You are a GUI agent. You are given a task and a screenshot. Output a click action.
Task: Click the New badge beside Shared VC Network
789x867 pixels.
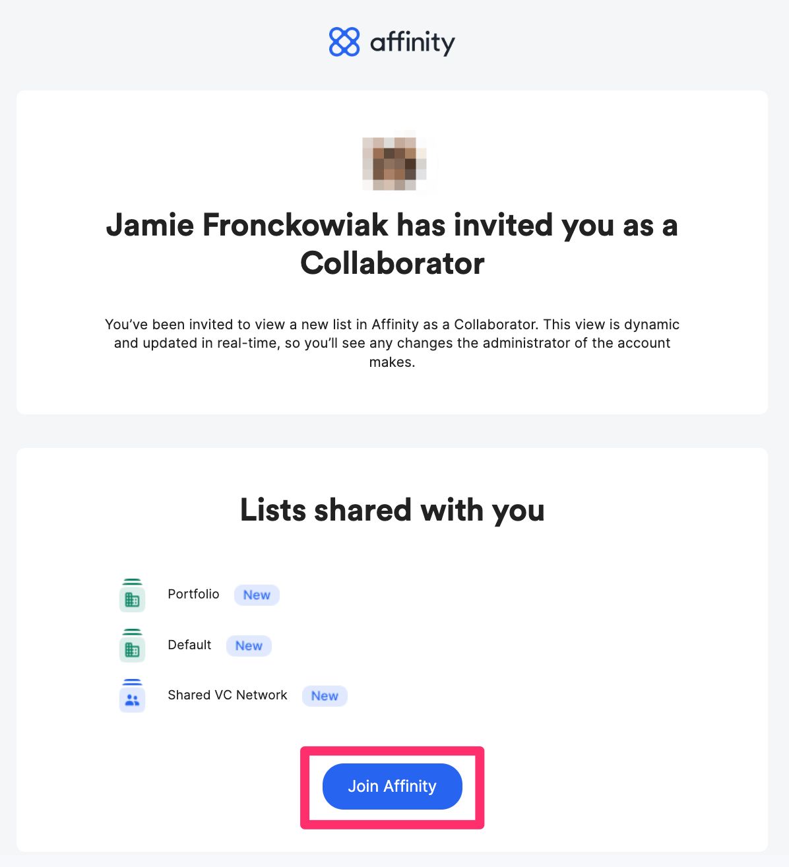tap(325, 695)
